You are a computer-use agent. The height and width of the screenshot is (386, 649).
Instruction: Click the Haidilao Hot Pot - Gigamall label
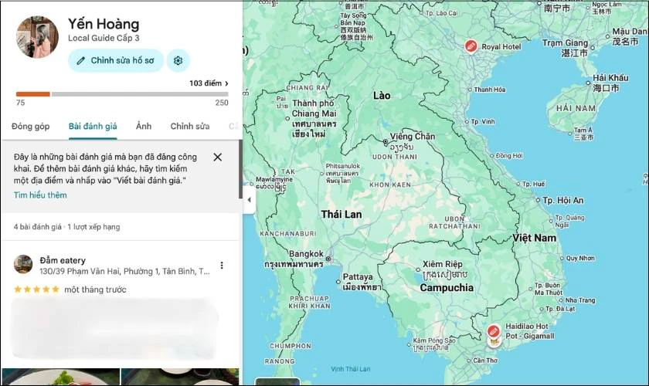coord(530,331)
